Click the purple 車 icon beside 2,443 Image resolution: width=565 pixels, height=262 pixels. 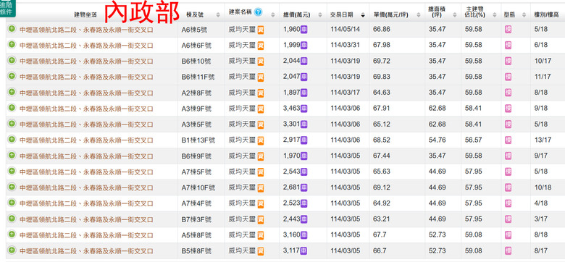click(x=304, y=219)
